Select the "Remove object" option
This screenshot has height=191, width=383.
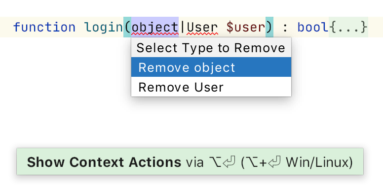tap(211, 67)
